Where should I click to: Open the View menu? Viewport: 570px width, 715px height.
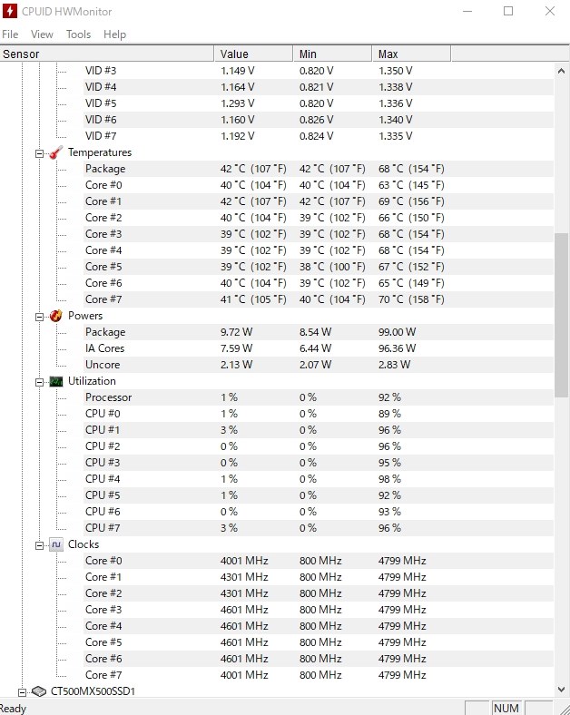(x=42, y=34)
